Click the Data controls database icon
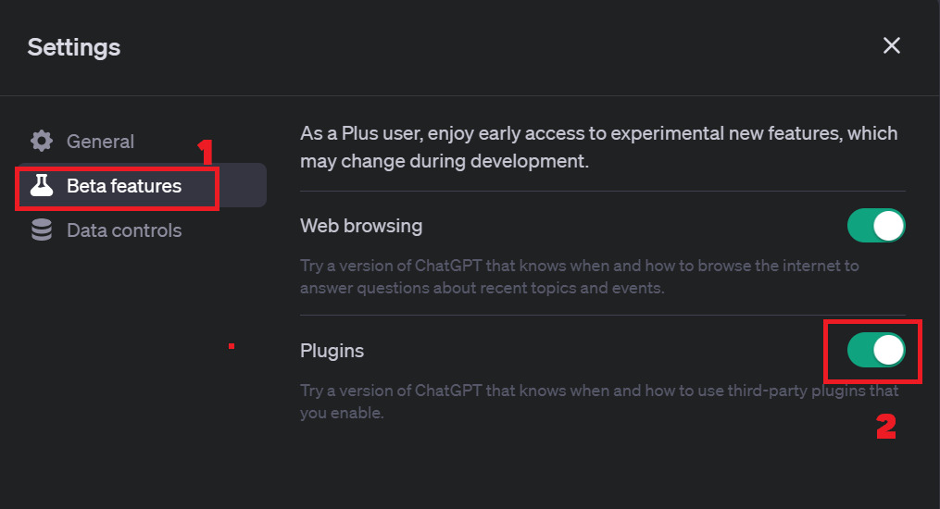The width and height of the screenshot is (940, 509). click(42, 230)
